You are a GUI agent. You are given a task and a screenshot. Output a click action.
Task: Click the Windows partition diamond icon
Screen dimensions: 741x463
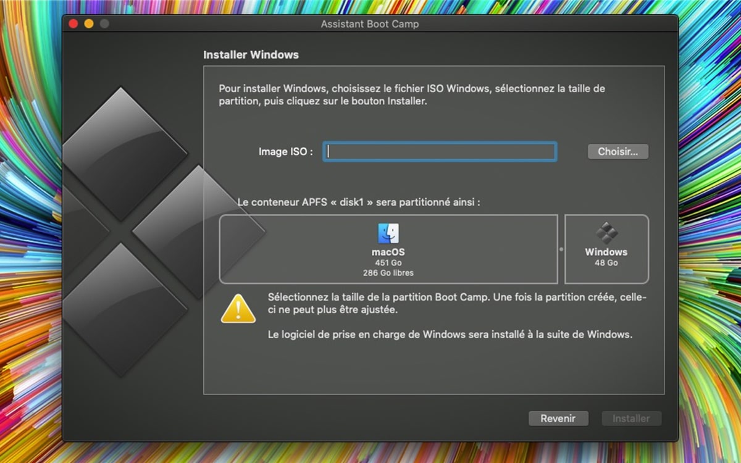pos(607,233)
